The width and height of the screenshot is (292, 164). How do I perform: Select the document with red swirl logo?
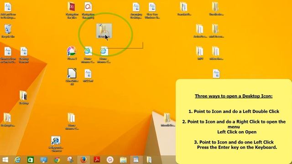88,10
